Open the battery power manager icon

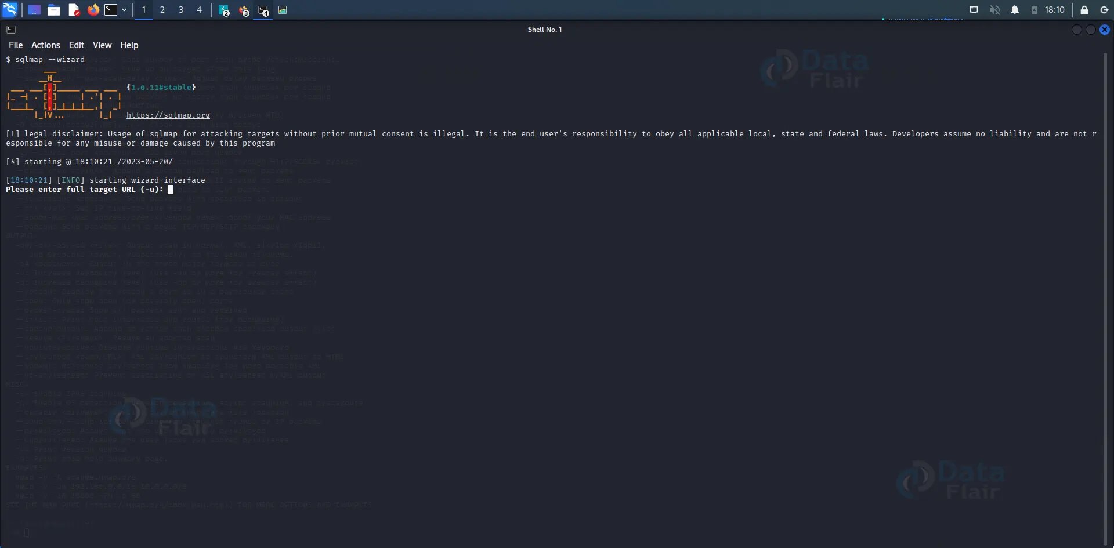[x=1035, y=10]
